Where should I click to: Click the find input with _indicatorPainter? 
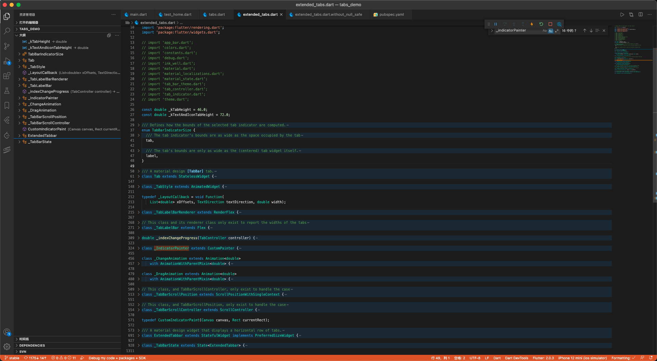pyautogui.click(x=518, y=30)
